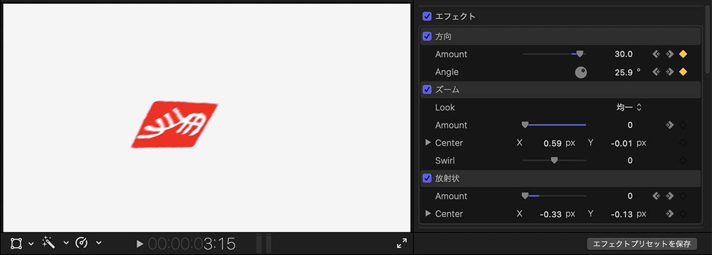Expand the ズーム Center disclosure triangle
The width and height of the screenshot is (712, 255).
tap(428, 143)
